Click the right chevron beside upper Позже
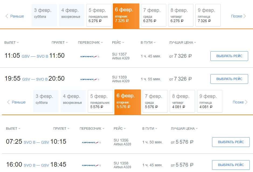Image resolution: width=253 pixels, height=172 pixels. point(245,16)
